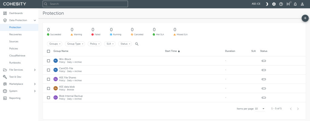This screenshot has height=121, width=310.
Task: Open the notifications bell
Action: [x=295, y=4]
